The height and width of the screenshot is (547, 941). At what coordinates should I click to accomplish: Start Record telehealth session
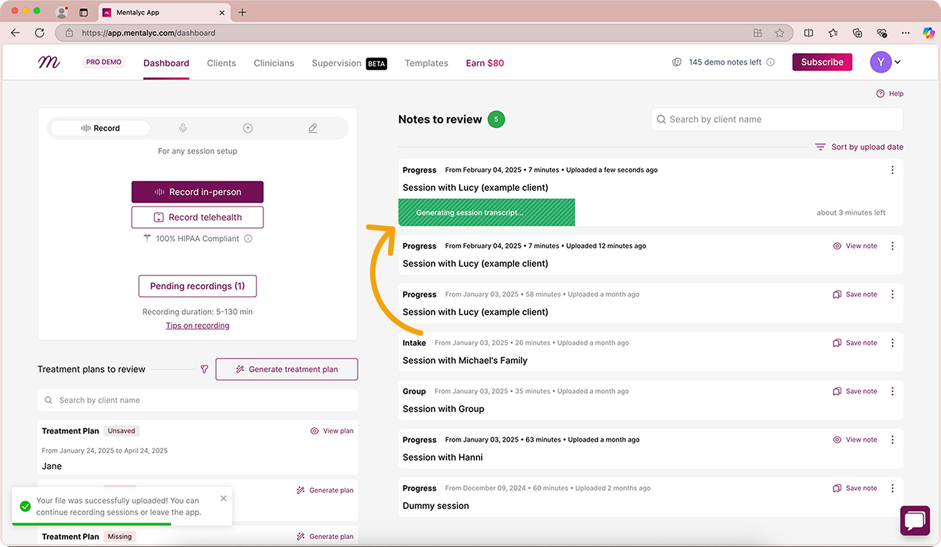[197, 217]
